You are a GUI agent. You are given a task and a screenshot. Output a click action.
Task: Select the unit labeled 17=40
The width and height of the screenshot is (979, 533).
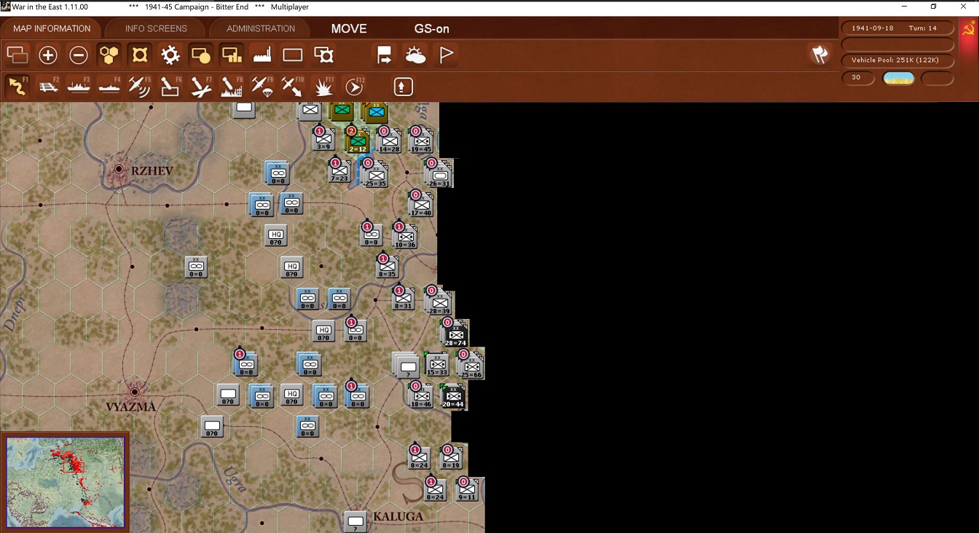coord(421,205)
